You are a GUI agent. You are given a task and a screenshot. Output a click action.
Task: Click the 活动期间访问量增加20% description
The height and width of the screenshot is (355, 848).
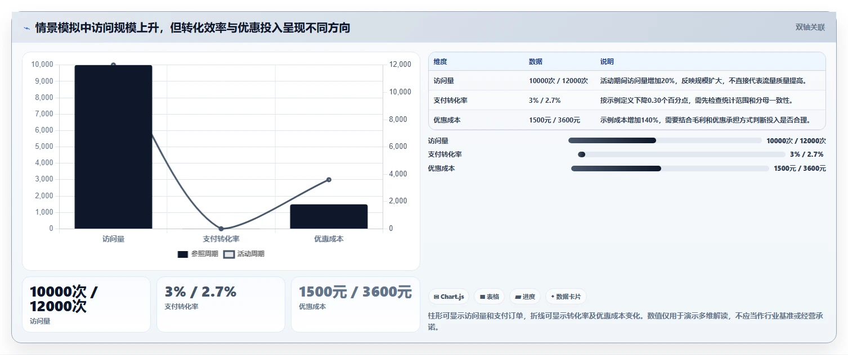(703, 81)
